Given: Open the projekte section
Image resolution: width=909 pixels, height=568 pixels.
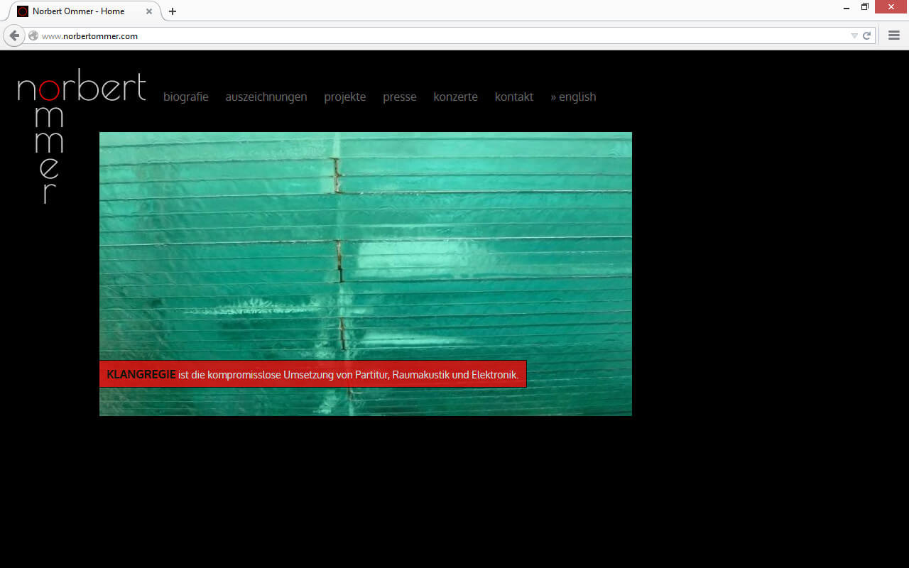Looking at the screenshot, I should coord(345,97).
